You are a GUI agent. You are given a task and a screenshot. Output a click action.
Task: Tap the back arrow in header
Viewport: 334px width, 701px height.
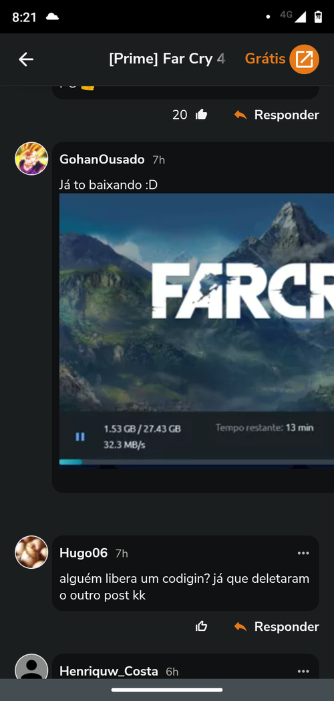[26, 59]
